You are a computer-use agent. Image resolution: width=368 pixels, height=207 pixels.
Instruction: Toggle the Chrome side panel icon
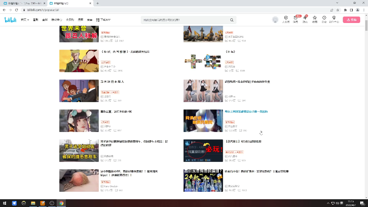[x=351, y=10]
